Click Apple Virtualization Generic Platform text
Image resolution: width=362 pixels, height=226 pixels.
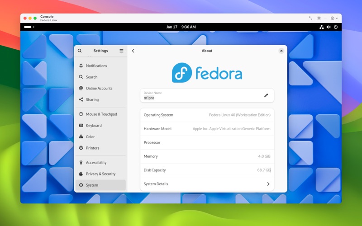point(240,129)
